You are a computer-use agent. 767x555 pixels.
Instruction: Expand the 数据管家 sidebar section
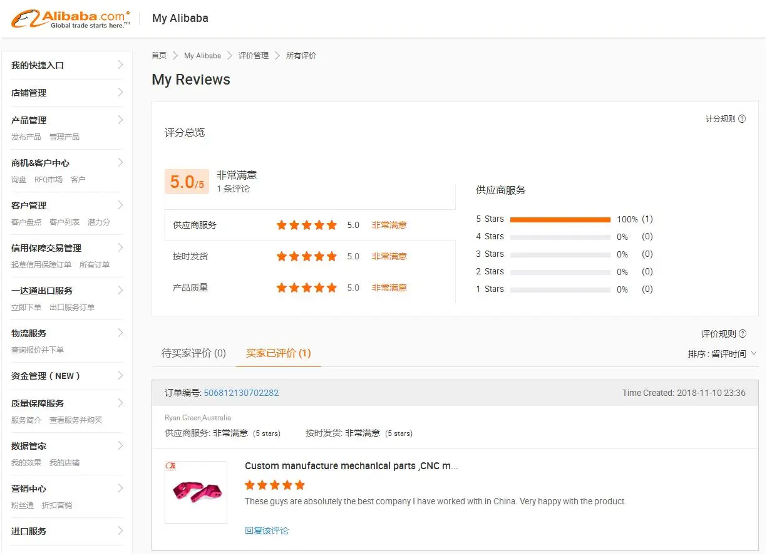click(x=120, y=446)
